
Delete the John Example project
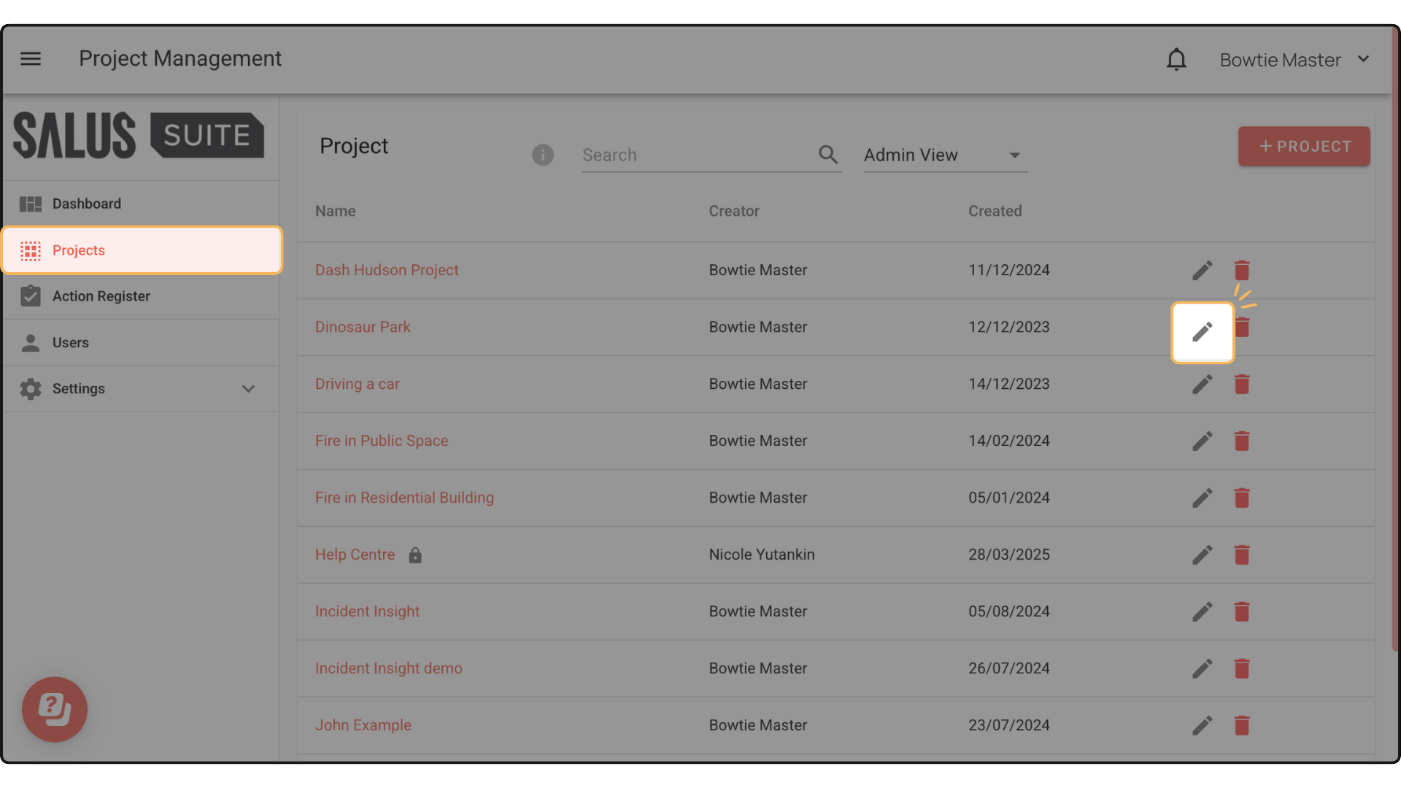[1241, 725]
